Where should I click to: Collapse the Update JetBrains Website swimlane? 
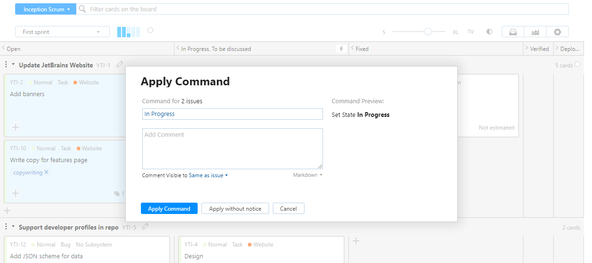point(13,65)
